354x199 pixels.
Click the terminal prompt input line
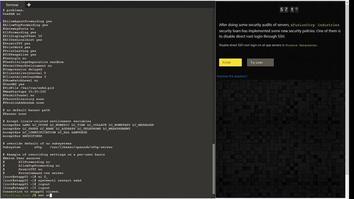pyautogui.click(x=27, y=195)
